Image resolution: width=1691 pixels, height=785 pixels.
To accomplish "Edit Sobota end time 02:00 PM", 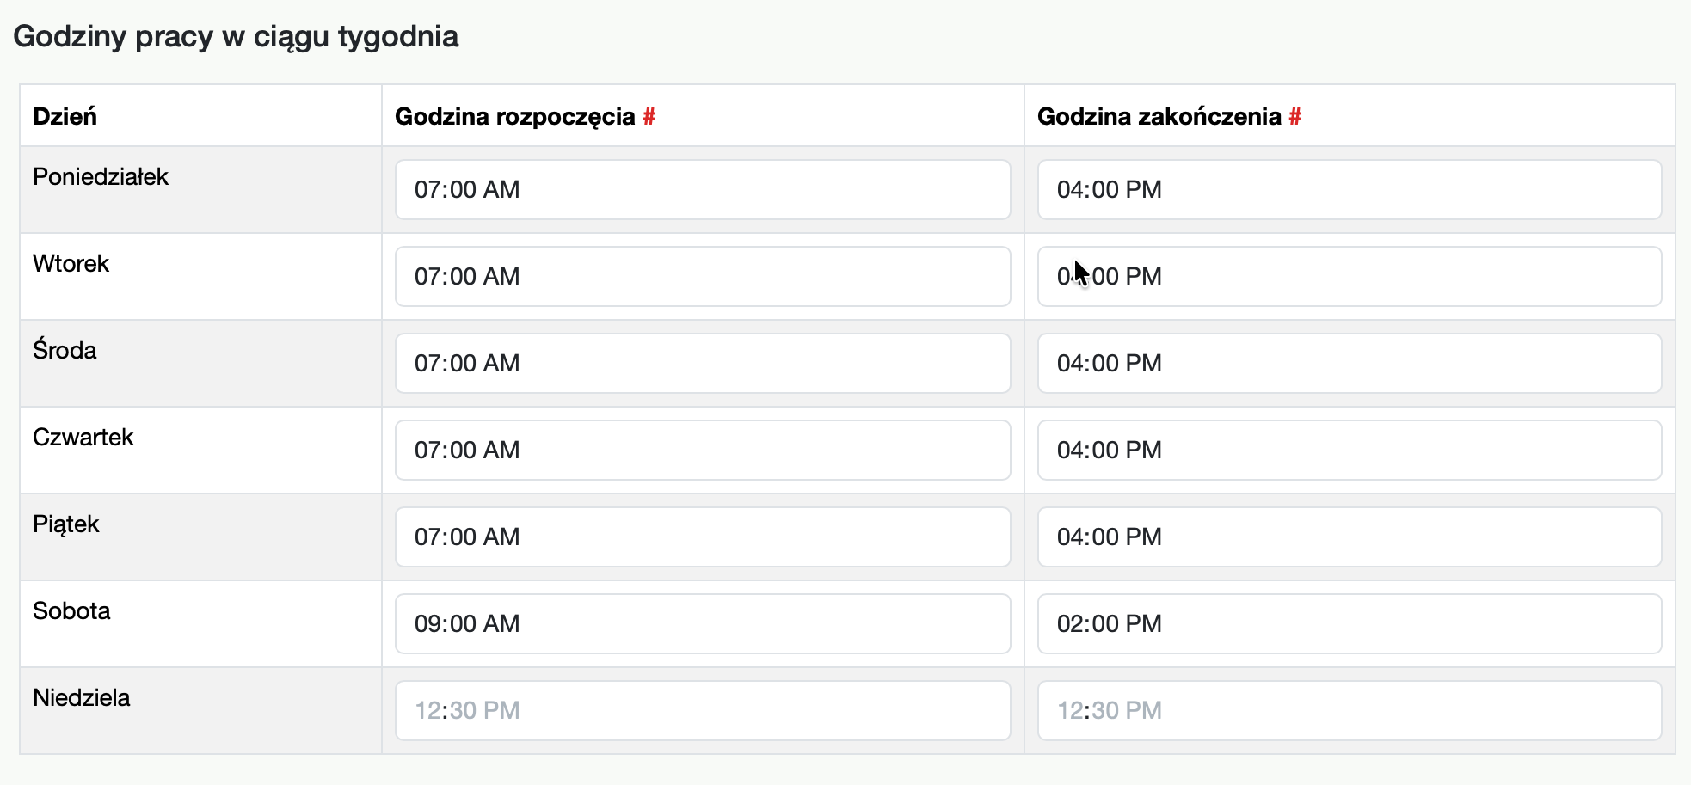I will pos(1349,623).
